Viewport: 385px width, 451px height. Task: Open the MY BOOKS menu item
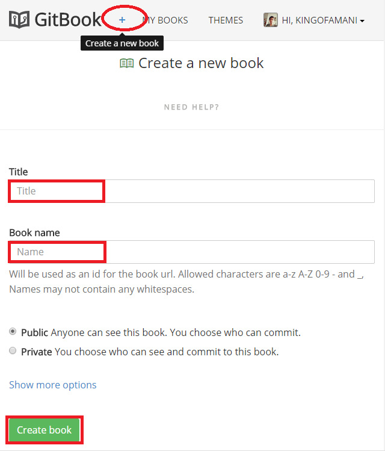(x=165, y=20)
